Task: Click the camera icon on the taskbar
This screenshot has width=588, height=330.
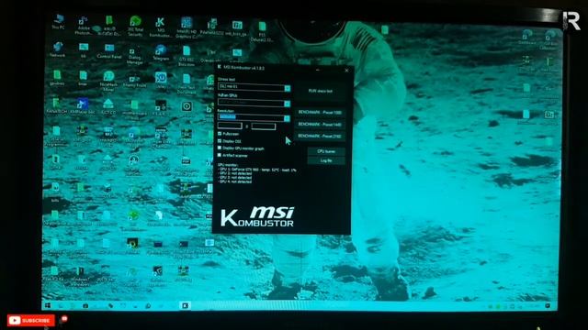Action: coord(85,305)
